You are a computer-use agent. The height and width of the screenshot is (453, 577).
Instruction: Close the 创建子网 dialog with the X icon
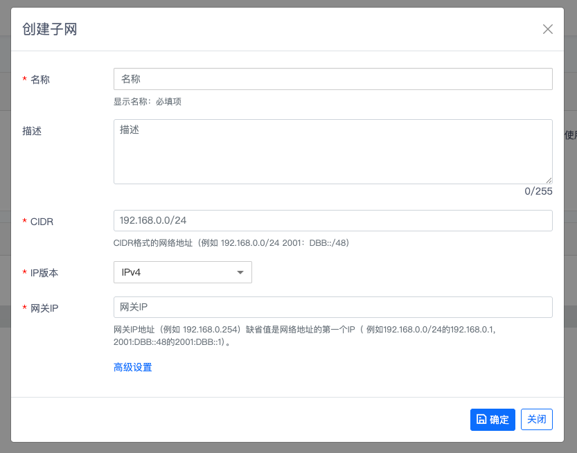(547, 29)
